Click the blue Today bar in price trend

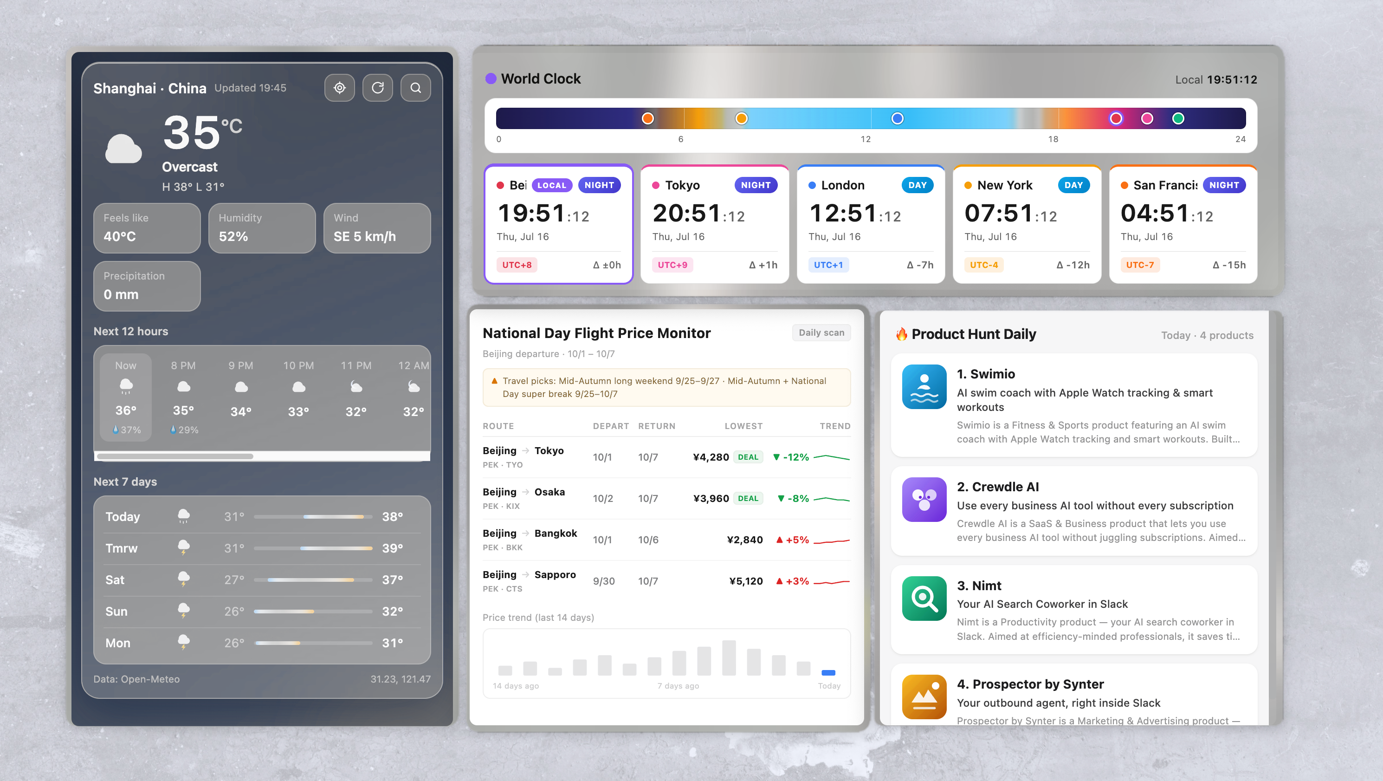[828, 672]
